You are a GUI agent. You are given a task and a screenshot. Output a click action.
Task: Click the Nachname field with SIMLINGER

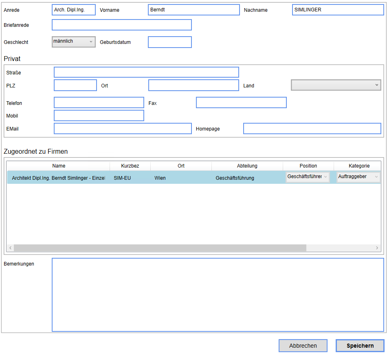tap(338, 10)
